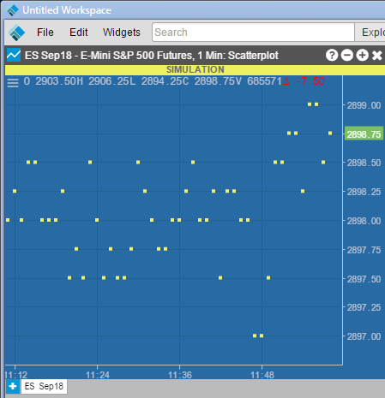
Task: Select the ES Sep18 tab
Action: click(44, 386)
